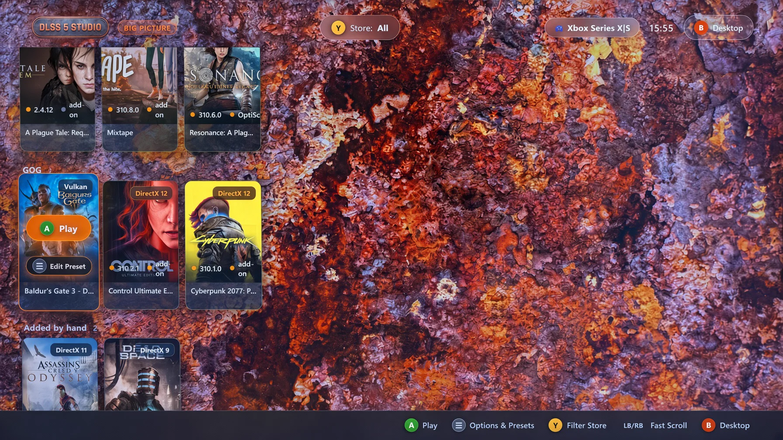Click the DirectX 12 badge on Cyberpunk card
Viewport: 783px width, 440px height.
(x=234, y=193)
